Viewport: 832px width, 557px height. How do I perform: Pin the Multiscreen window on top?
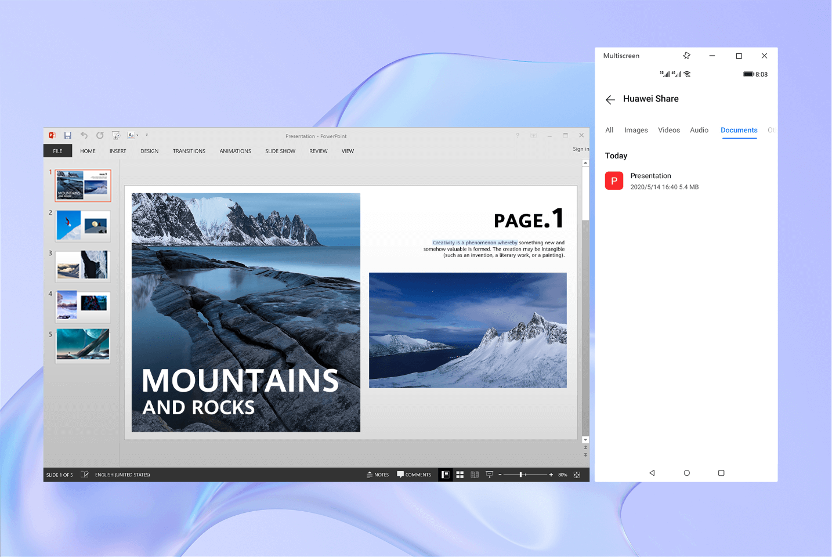pos(687,56)
